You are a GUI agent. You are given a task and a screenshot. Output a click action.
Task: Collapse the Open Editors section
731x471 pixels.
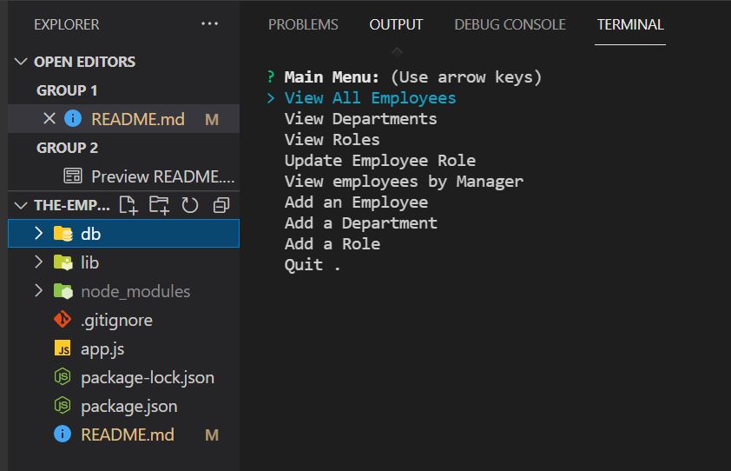pos(21,62)
